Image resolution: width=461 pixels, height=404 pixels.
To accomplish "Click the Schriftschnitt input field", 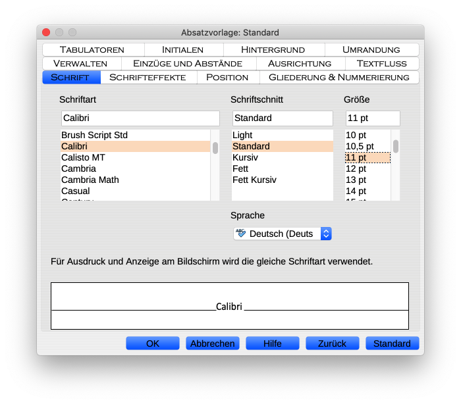I will (283, 118).
